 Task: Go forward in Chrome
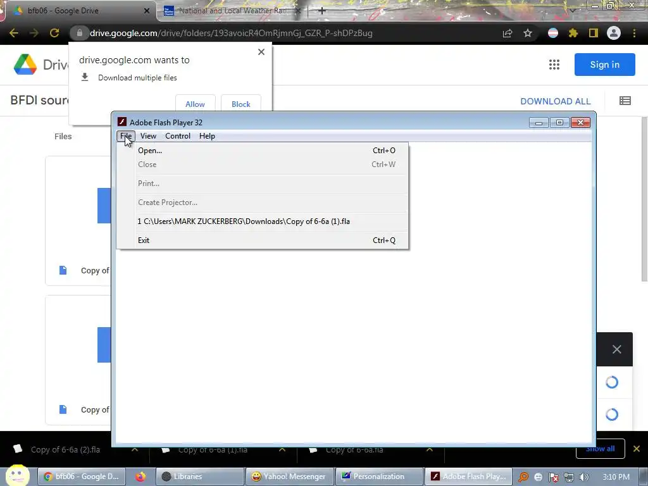(x=34, y=33)
